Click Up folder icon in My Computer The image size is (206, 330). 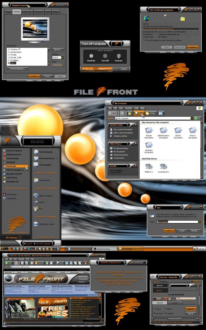click(130, 113)
